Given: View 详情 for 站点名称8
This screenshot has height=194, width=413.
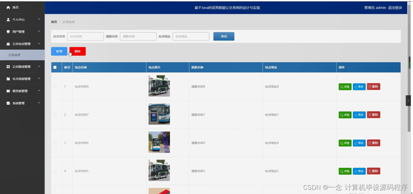Looking at the screenshot, I should (x=345, y=87).
